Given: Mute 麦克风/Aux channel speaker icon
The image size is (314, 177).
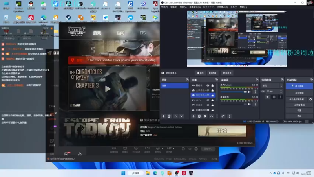Looking at the screenshot, I should [249, 92].
